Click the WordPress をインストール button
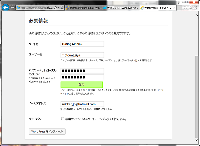Screen dimensions: 200x146 47,131
